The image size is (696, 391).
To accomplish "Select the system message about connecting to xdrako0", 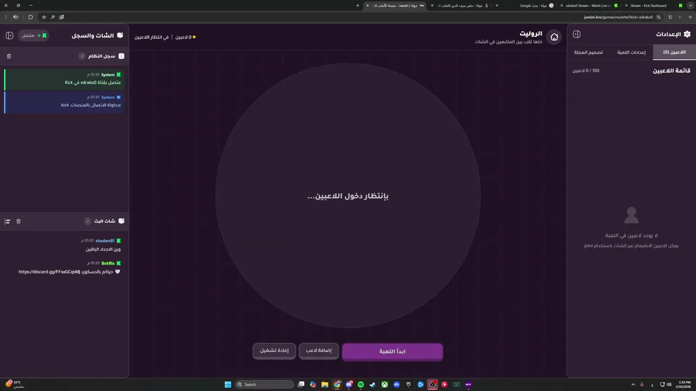I will click(x=64, y=79).
